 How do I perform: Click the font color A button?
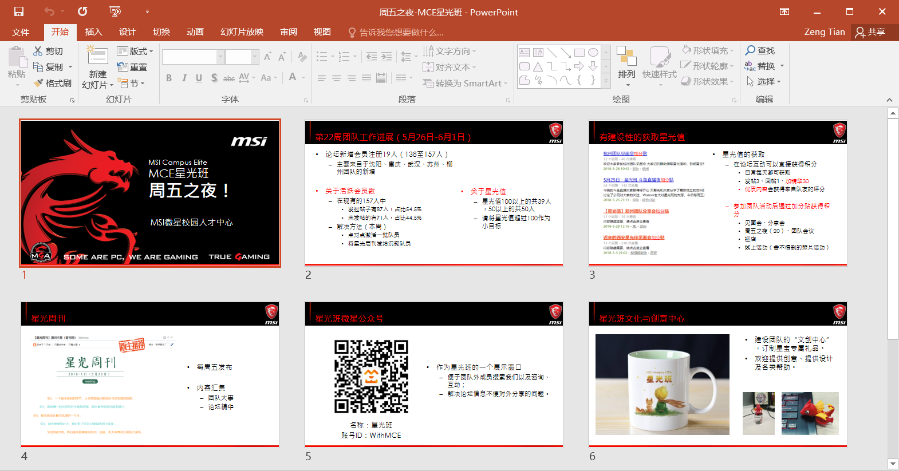point(293,77)
